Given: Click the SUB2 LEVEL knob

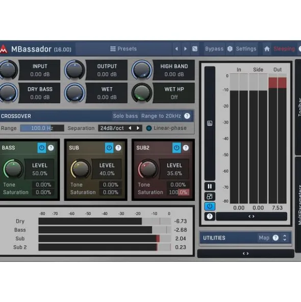Looking at the screenshot, I should tap(148, 169).
